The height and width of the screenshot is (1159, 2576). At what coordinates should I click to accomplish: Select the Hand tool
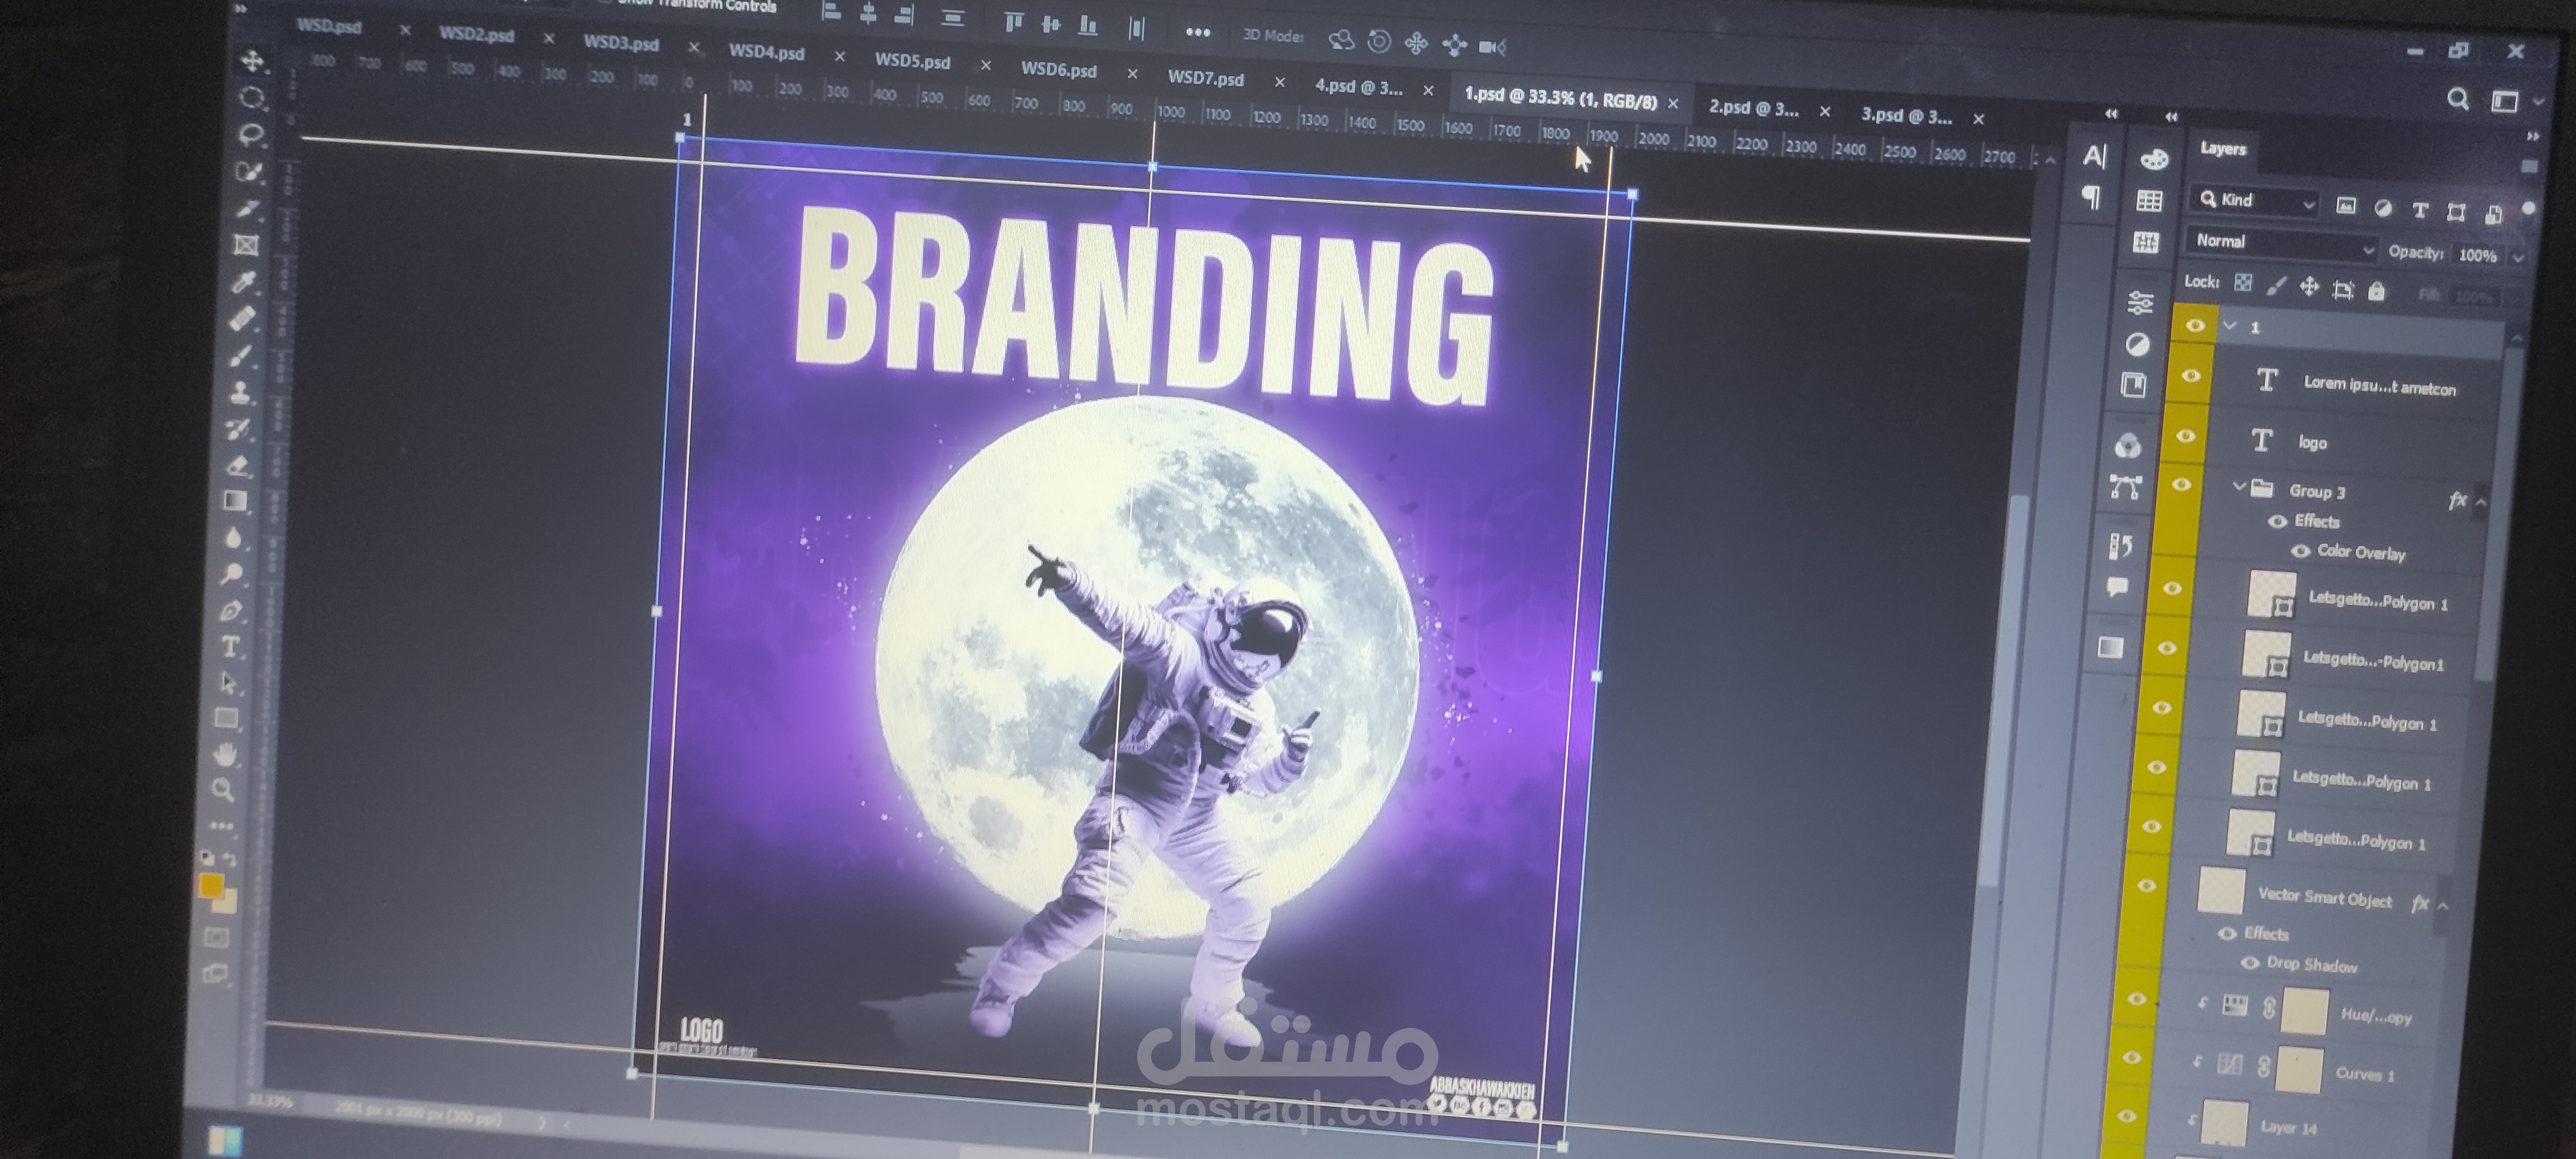click(226, 754)
